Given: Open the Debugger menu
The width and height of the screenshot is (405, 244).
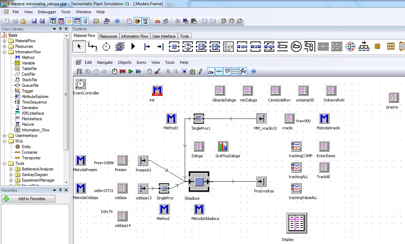Looking at the screenshot, I should click(x=47, y=12).
